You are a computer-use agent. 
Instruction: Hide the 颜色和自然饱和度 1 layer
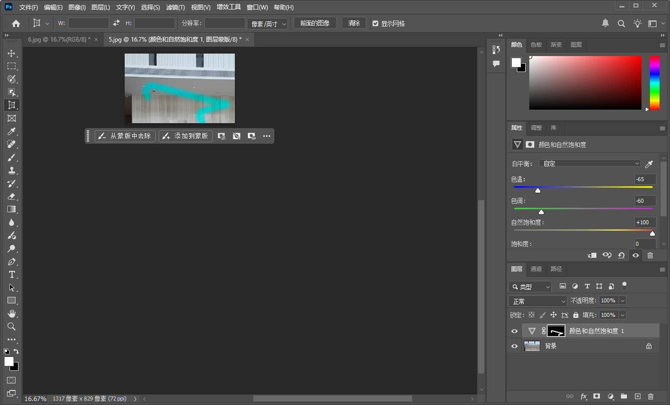click(x=514, y=331)
